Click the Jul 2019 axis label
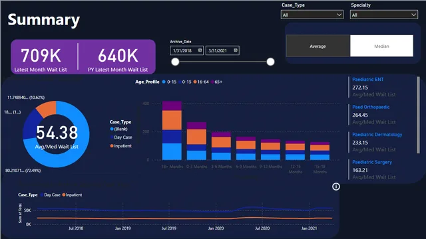The width and height of the screenshot is (426, 239). [x=169, y=228]
